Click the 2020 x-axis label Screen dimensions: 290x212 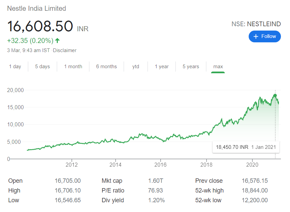pyautogui.click(x=252, y=165)
